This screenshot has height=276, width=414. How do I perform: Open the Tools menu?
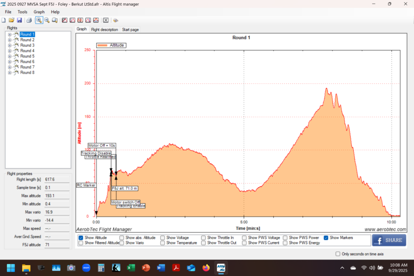pyautogui.click(x=22, y=12)
